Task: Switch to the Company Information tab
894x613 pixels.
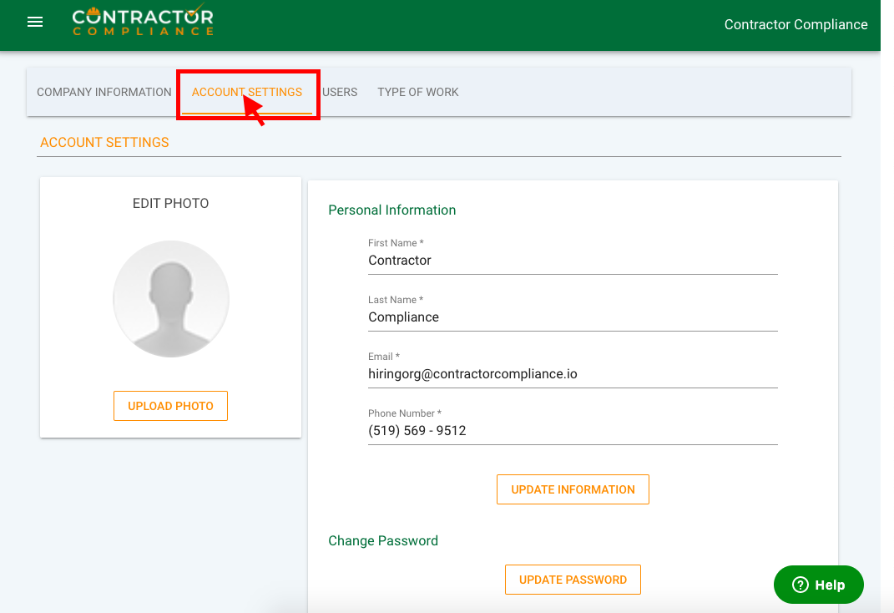Action: tap(104, 92)
